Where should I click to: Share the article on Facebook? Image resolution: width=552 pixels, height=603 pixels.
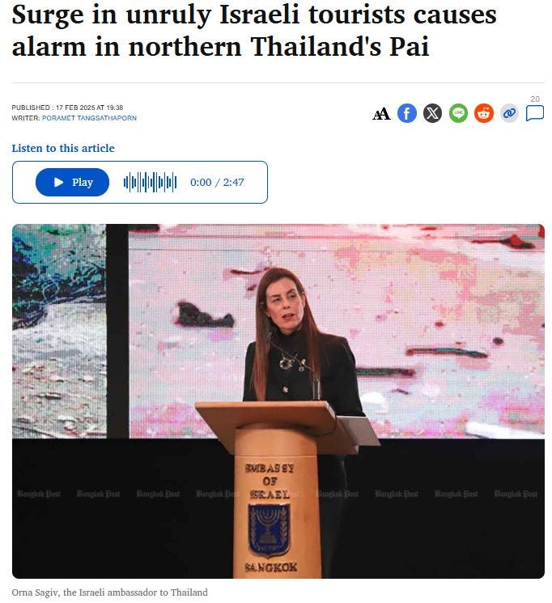tap(407, 113)
